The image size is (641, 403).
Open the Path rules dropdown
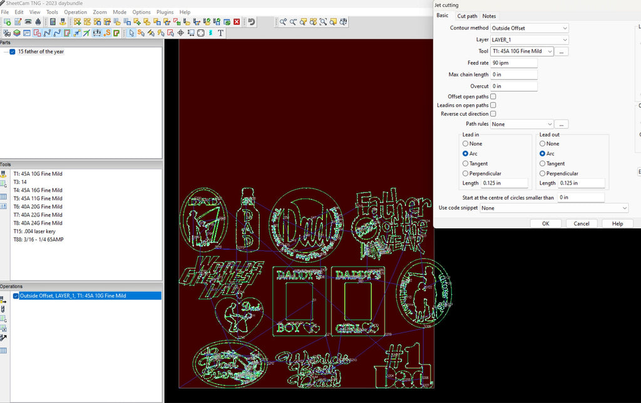coord(522,124)
